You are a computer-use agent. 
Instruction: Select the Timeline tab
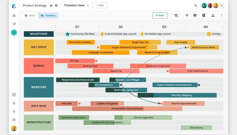tap(48, 16)
